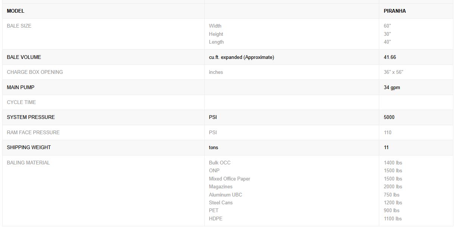Click the bale Width value 60"
The image size is (459, 239).
point(387,26)
